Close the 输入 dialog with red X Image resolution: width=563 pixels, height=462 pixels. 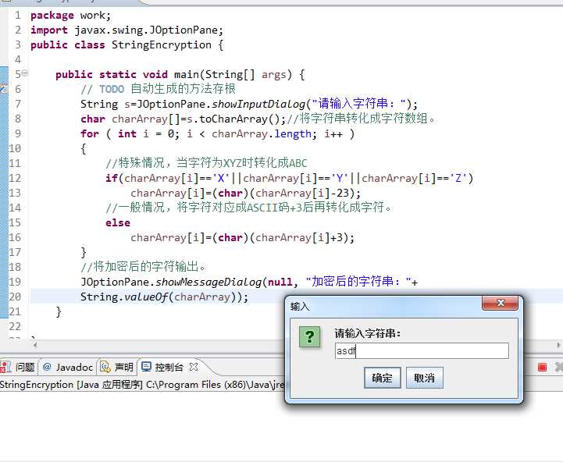501,303
